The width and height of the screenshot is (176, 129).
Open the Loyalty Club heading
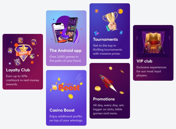pyautogui.click(x=18, y=70)
